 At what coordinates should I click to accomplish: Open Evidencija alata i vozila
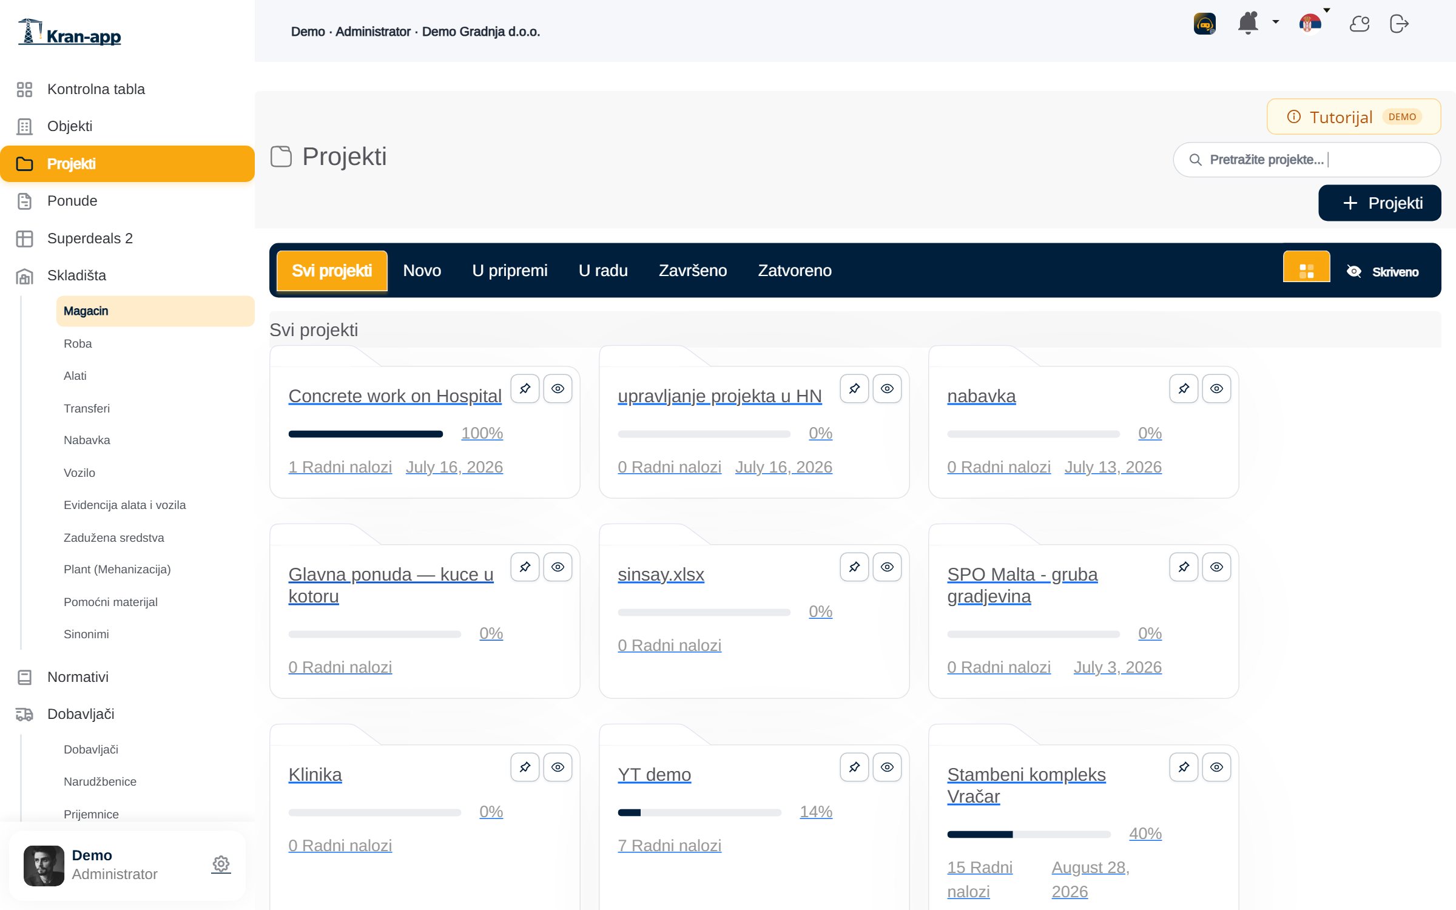[x=155, y=505]
